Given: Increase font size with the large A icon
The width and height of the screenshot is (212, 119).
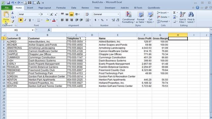Looking at the screenshot, I should pyautogui.click(x=52, y=15).
